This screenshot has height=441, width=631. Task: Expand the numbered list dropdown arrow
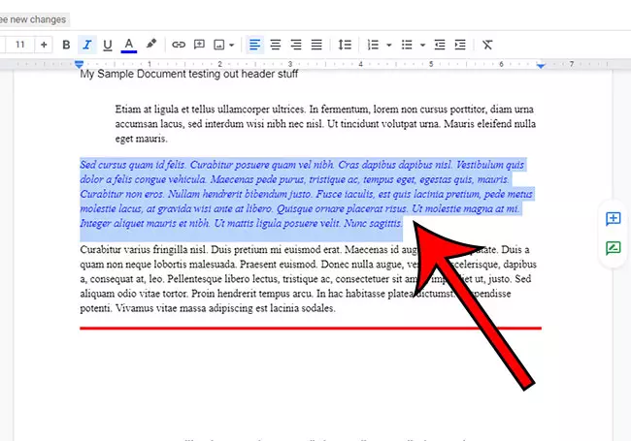pos(389,45)
